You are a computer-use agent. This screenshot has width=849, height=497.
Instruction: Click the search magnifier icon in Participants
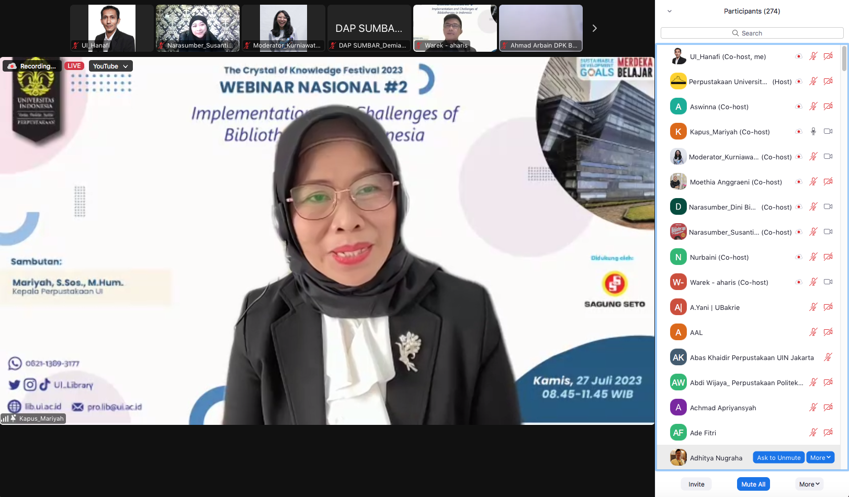point(735,33)
